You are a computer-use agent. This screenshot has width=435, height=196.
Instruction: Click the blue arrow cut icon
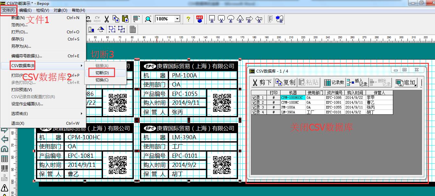(x=280, y=19)
